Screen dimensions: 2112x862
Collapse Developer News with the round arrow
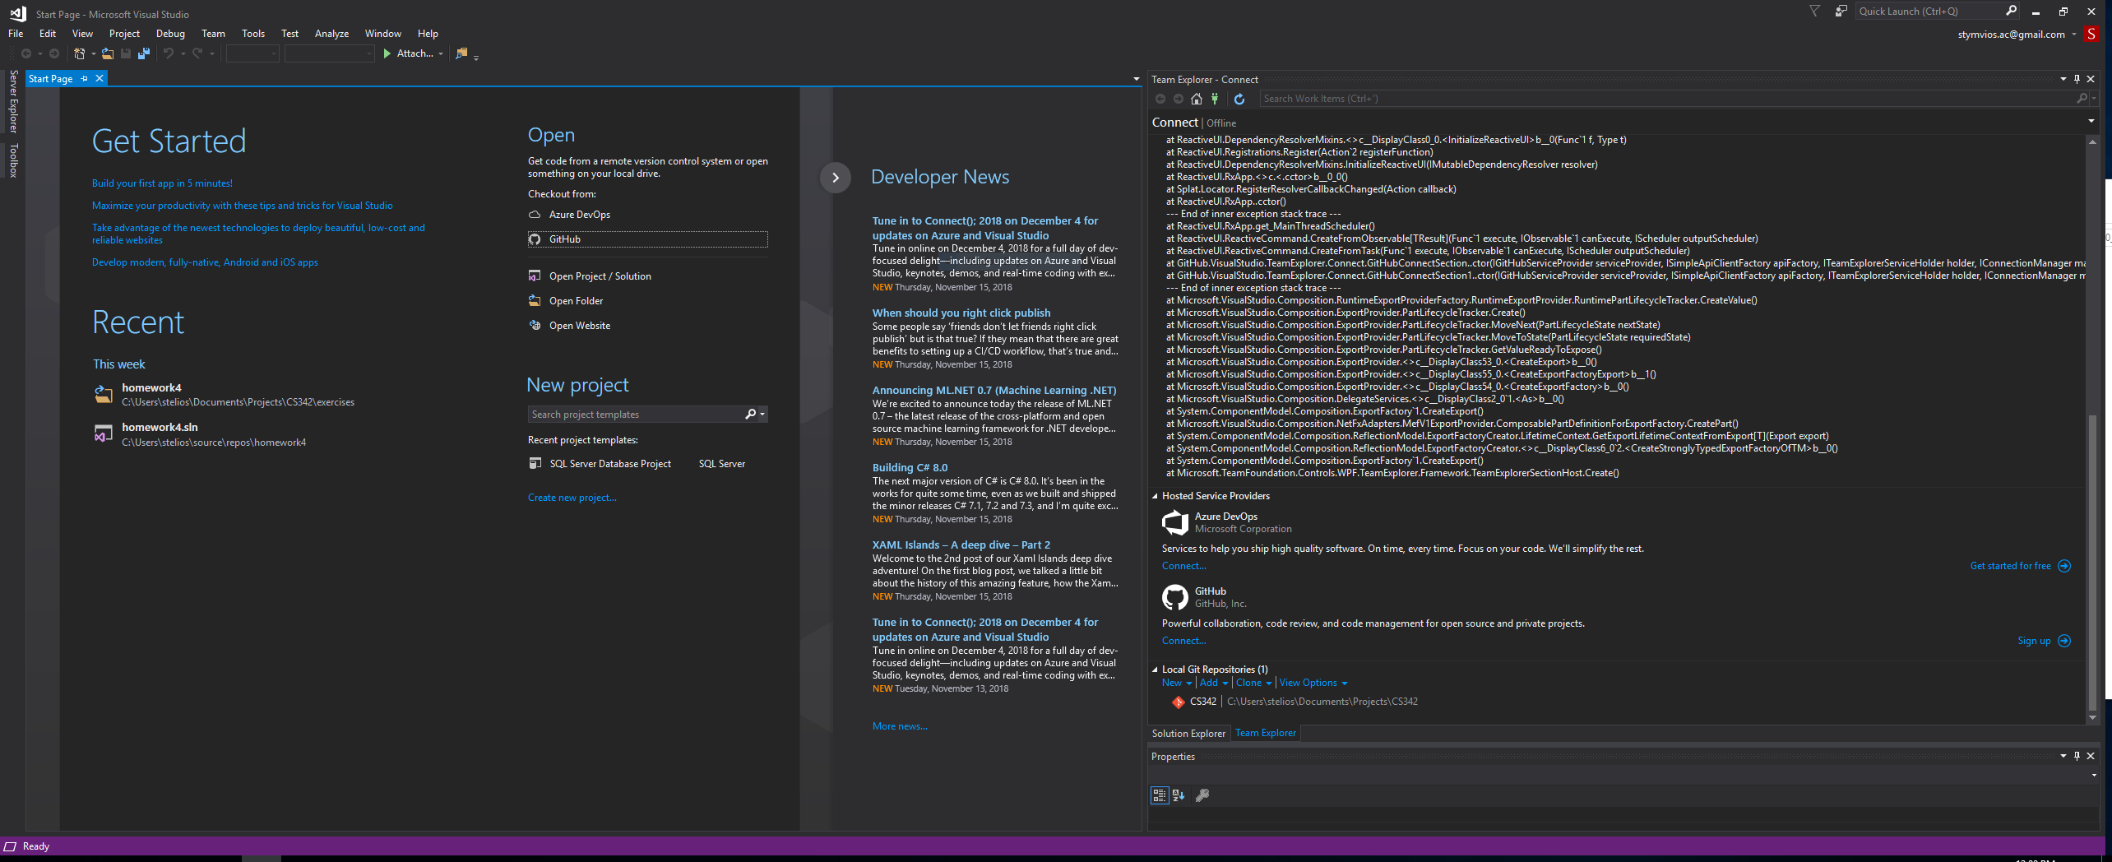(836, 178)
